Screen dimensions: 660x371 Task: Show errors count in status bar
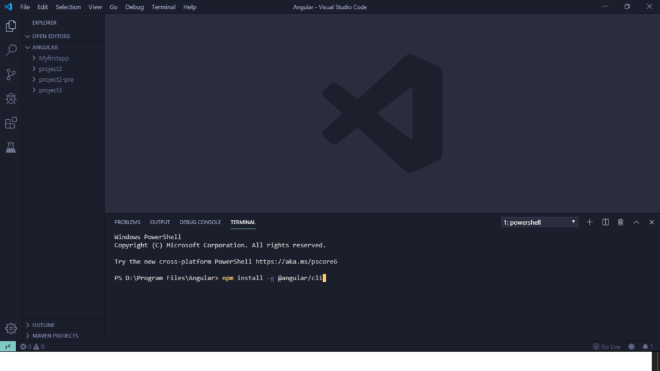coord(26,347)
